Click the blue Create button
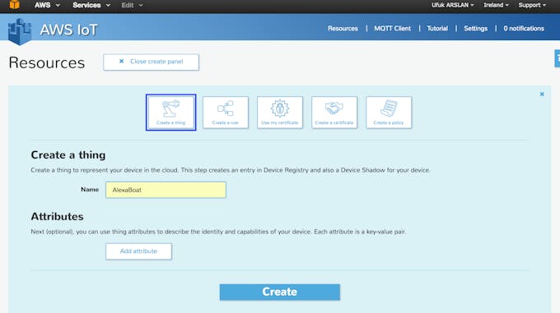 point(280,292)
